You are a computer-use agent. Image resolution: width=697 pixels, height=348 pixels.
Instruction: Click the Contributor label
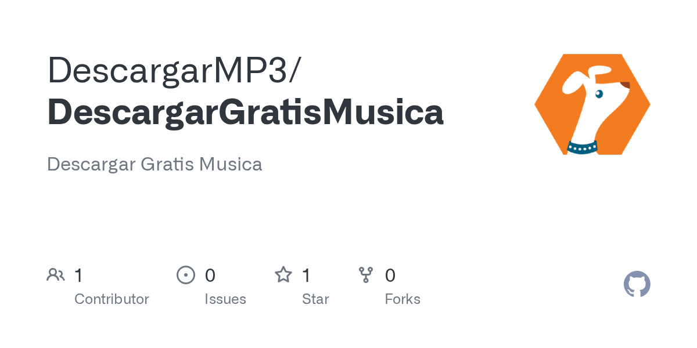click(112, 299)
